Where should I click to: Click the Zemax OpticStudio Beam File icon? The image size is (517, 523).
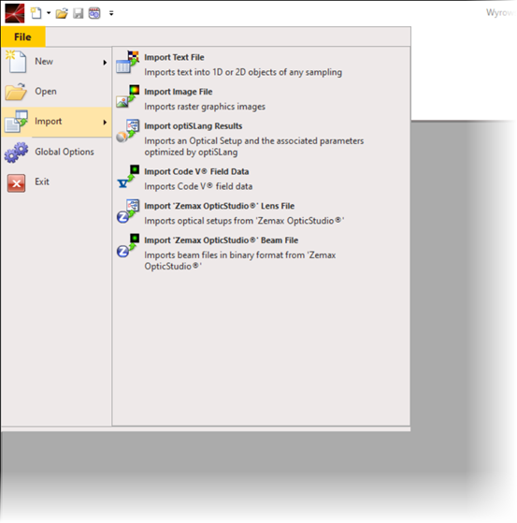click(x=128, y=245)
